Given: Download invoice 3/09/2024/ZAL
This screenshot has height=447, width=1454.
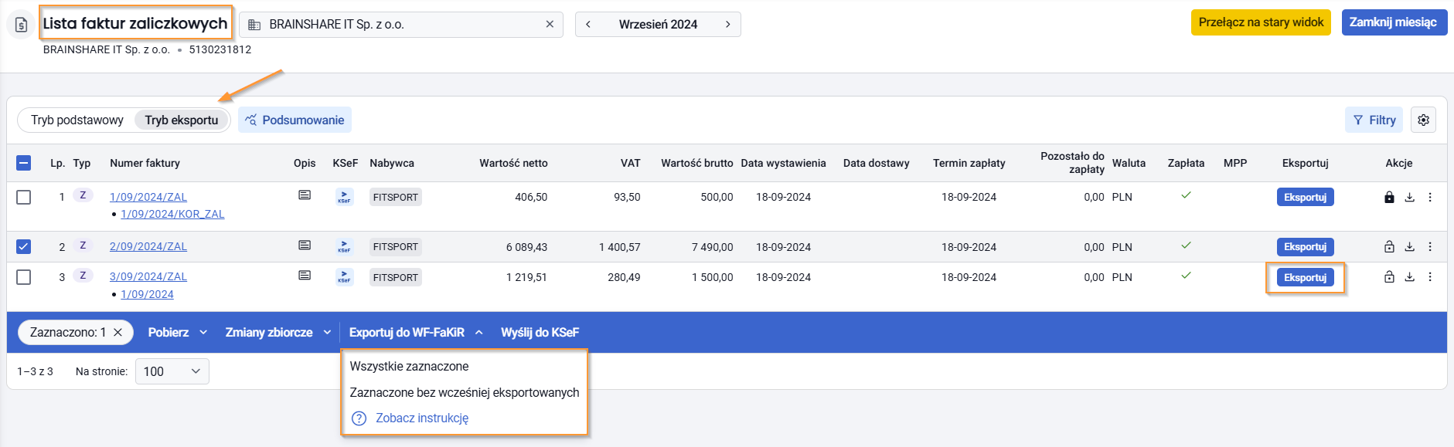Looking at the screenshot, I should click(1410, 276).
